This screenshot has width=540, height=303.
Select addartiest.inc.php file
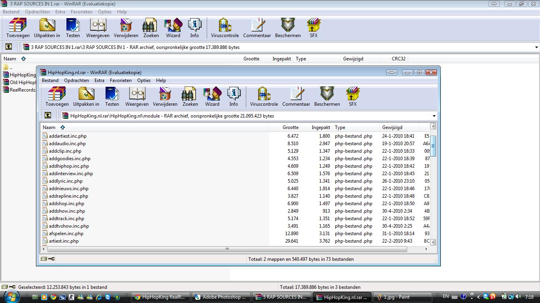pyautogui.click(x=68, y=136)
